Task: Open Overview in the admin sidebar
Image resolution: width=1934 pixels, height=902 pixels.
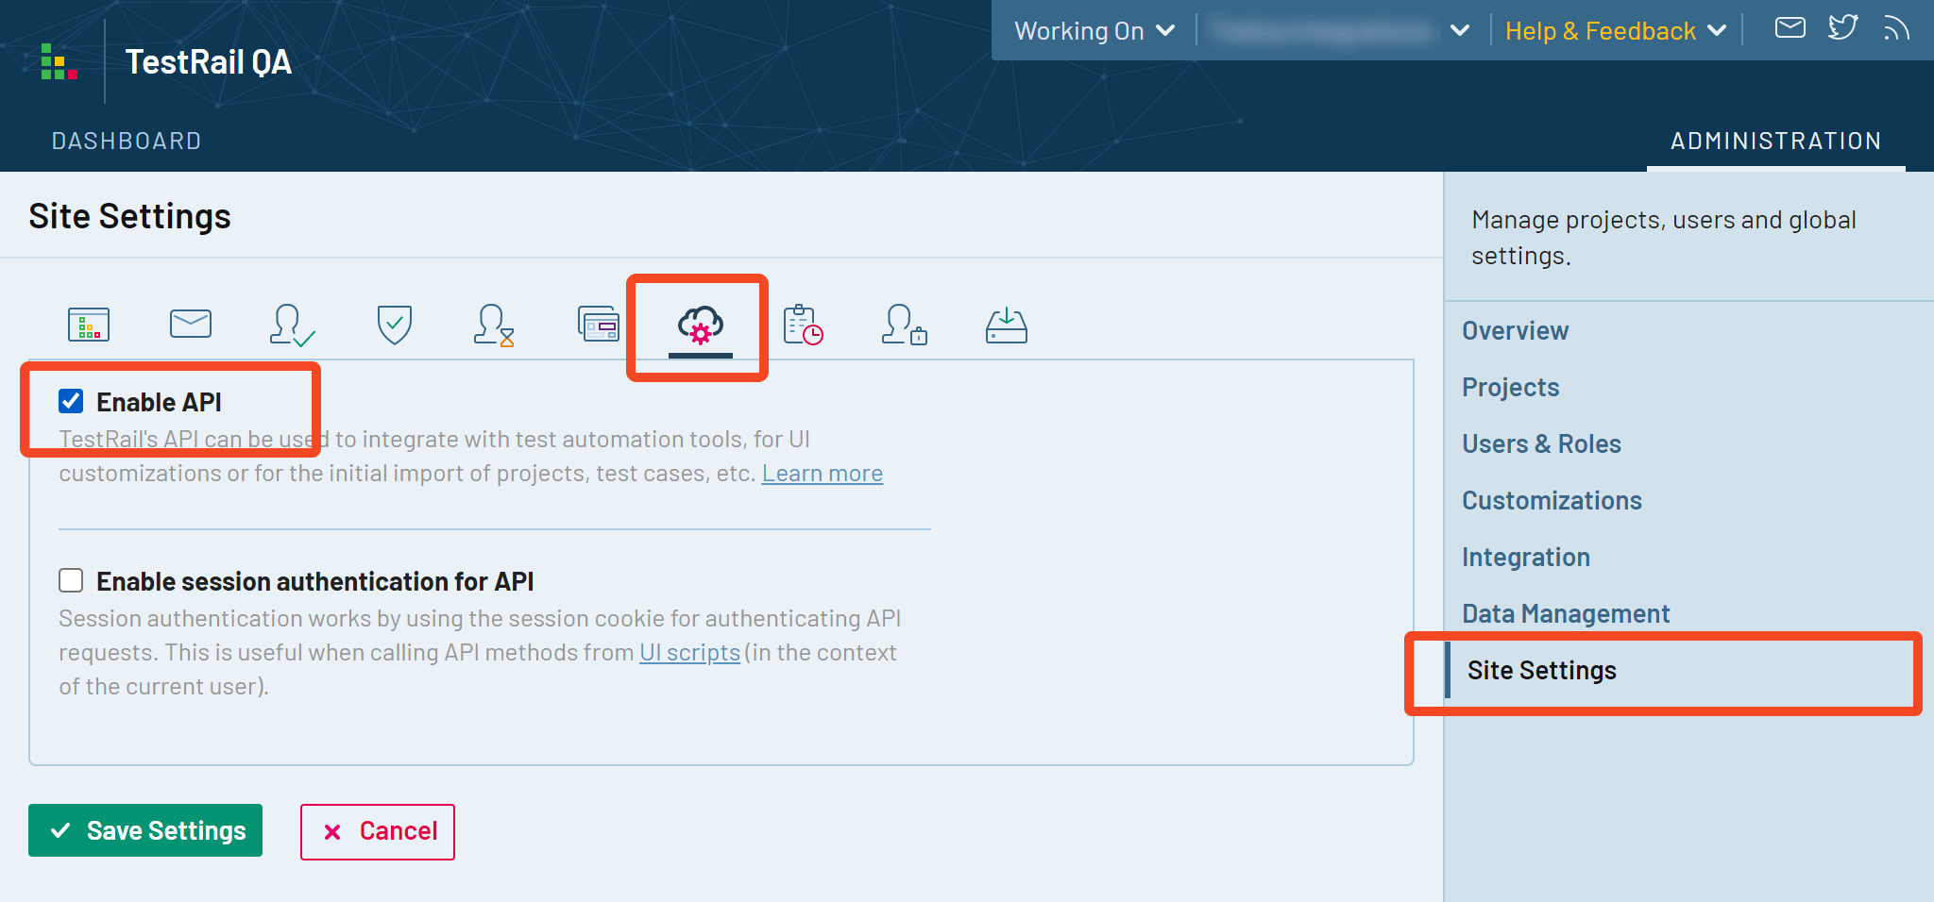Action: click(x=1515, y=331)
